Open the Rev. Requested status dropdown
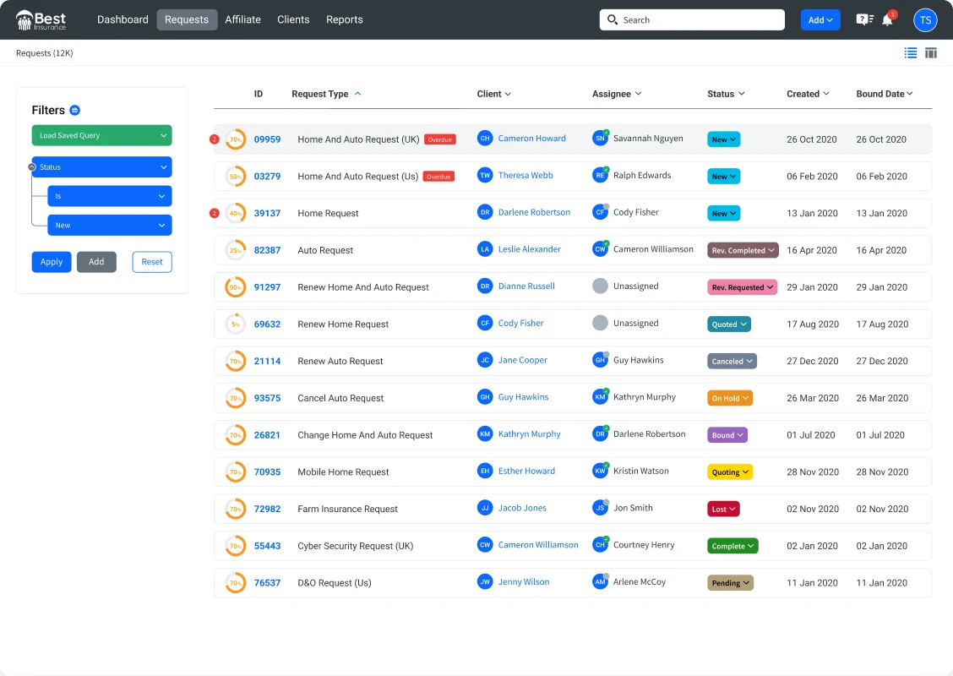Screen dimensions: 953x676 (742, 287)
